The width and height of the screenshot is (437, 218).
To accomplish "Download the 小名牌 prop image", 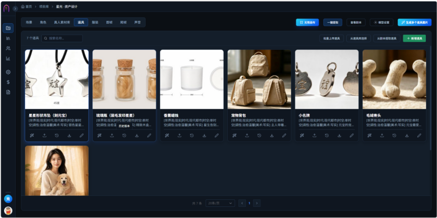I will pyautogui.click(x=339, y=135).
